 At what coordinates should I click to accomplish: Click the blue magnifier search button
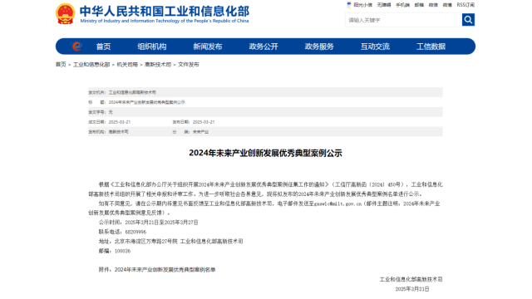click(468, 20)
